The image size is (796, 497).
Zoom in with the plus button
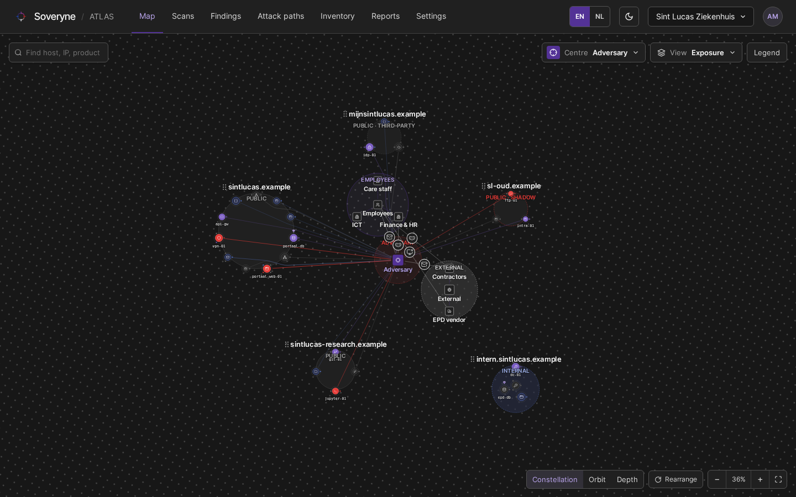point(760,479)
